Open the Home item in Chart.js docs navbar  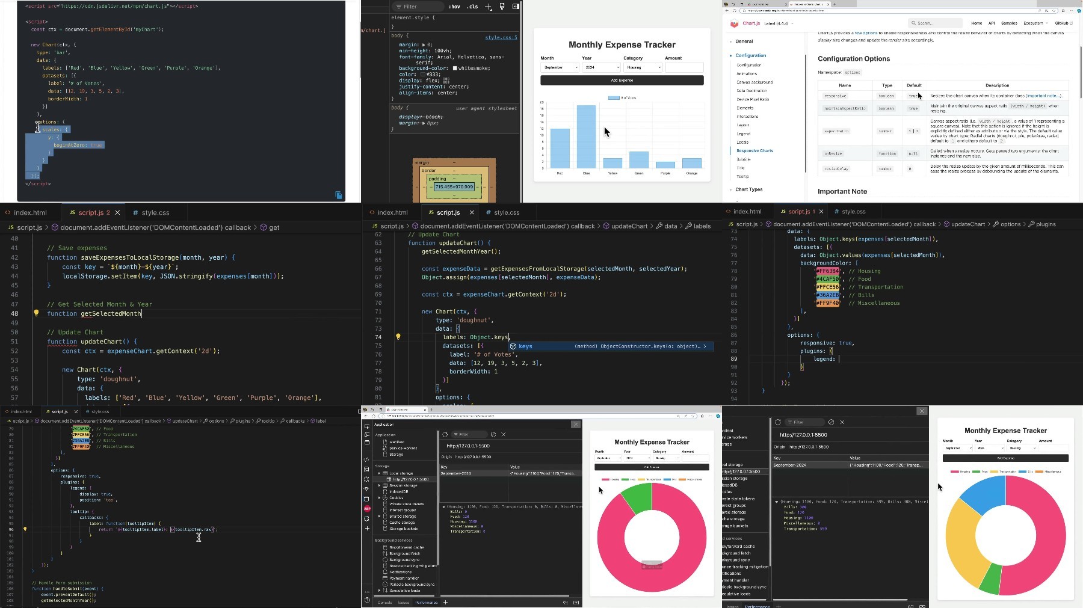(977, 23)
